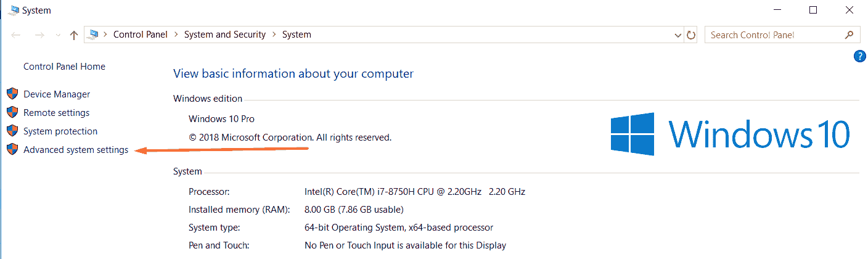Expand the address bar history dropdown
The image size is (868, 259).
(x=679, y=35)
